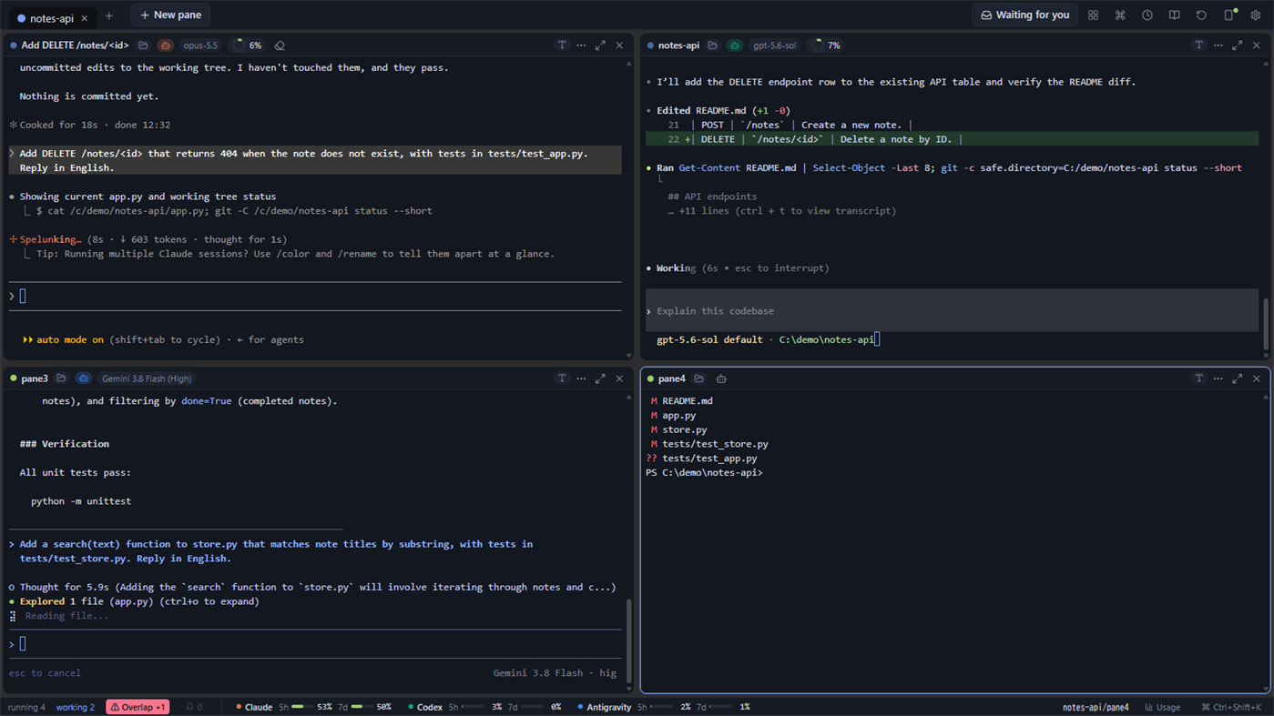Screen dimensions: 1274x716
Task: Click folder icon in Add DELETE pane header
Action: coord(143,45)
